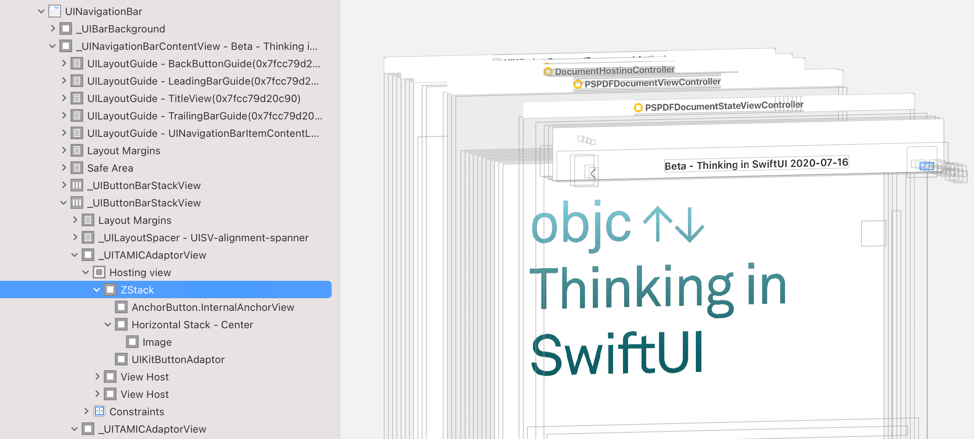
Task: Select the UIKitButtonAdaptor tree item
Action: coord(178,359)
